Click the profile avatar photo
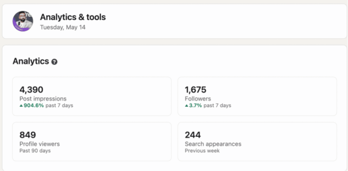This screenshot has width=348, height=171. [23, 21]
